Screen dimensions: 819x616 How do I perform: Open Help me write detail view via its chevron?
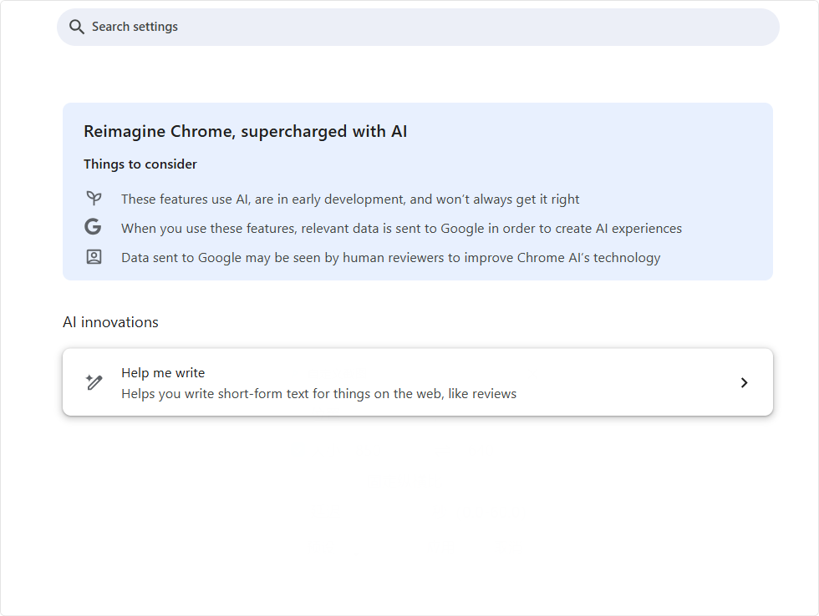click(744, 382)
